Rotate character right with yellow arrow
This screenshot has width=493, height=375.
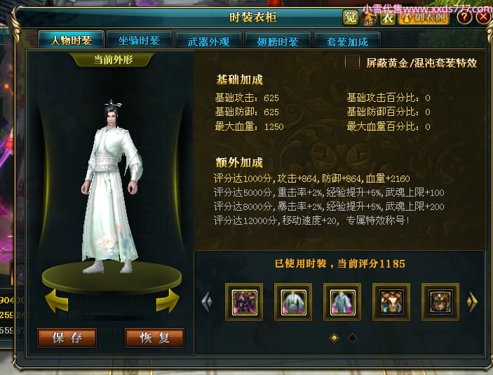point(168,301)
